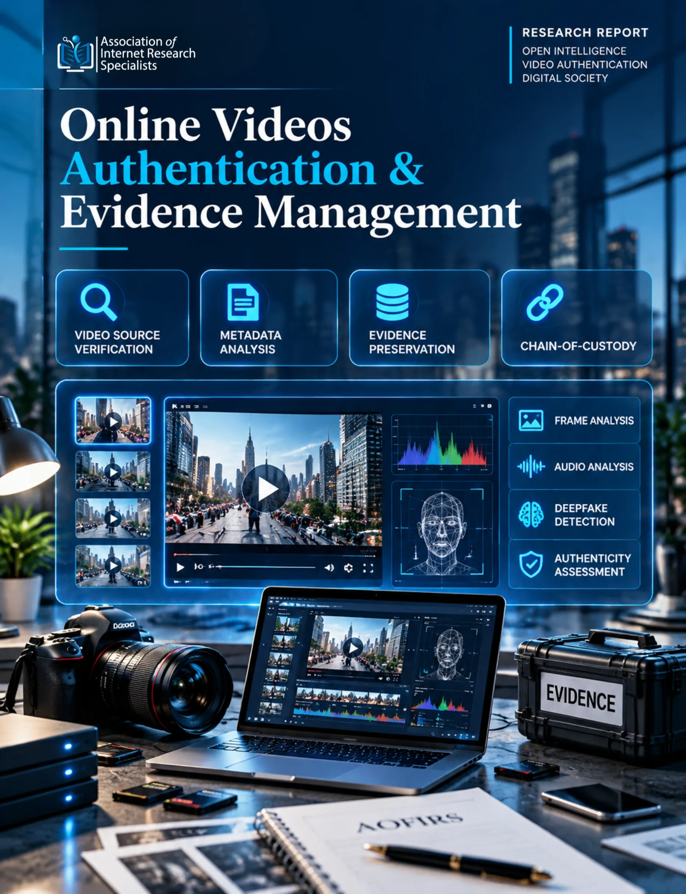
Task: Click the document icon above Metadata Analysis
Action: 243,302
